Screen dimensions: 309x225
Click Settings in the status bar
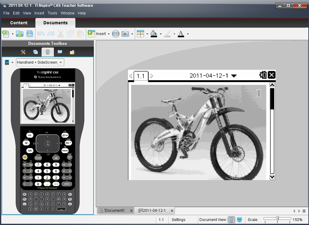pyautogui.click(x=179, y=220)
